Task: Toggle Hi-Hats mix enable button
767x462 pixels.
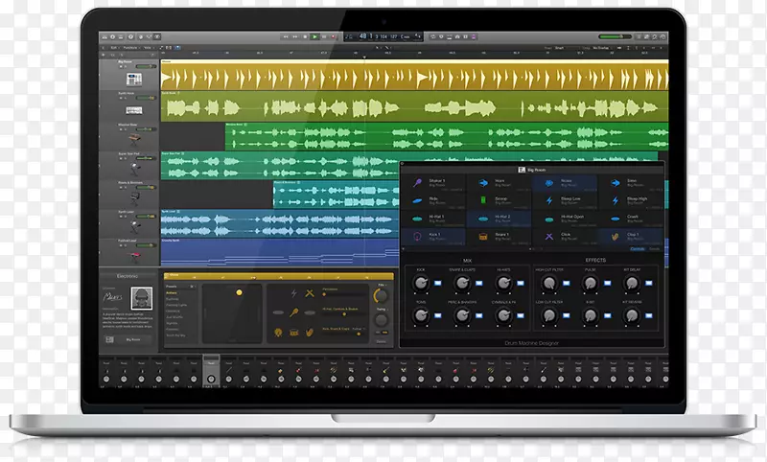Action: click(x=521, y=283)
